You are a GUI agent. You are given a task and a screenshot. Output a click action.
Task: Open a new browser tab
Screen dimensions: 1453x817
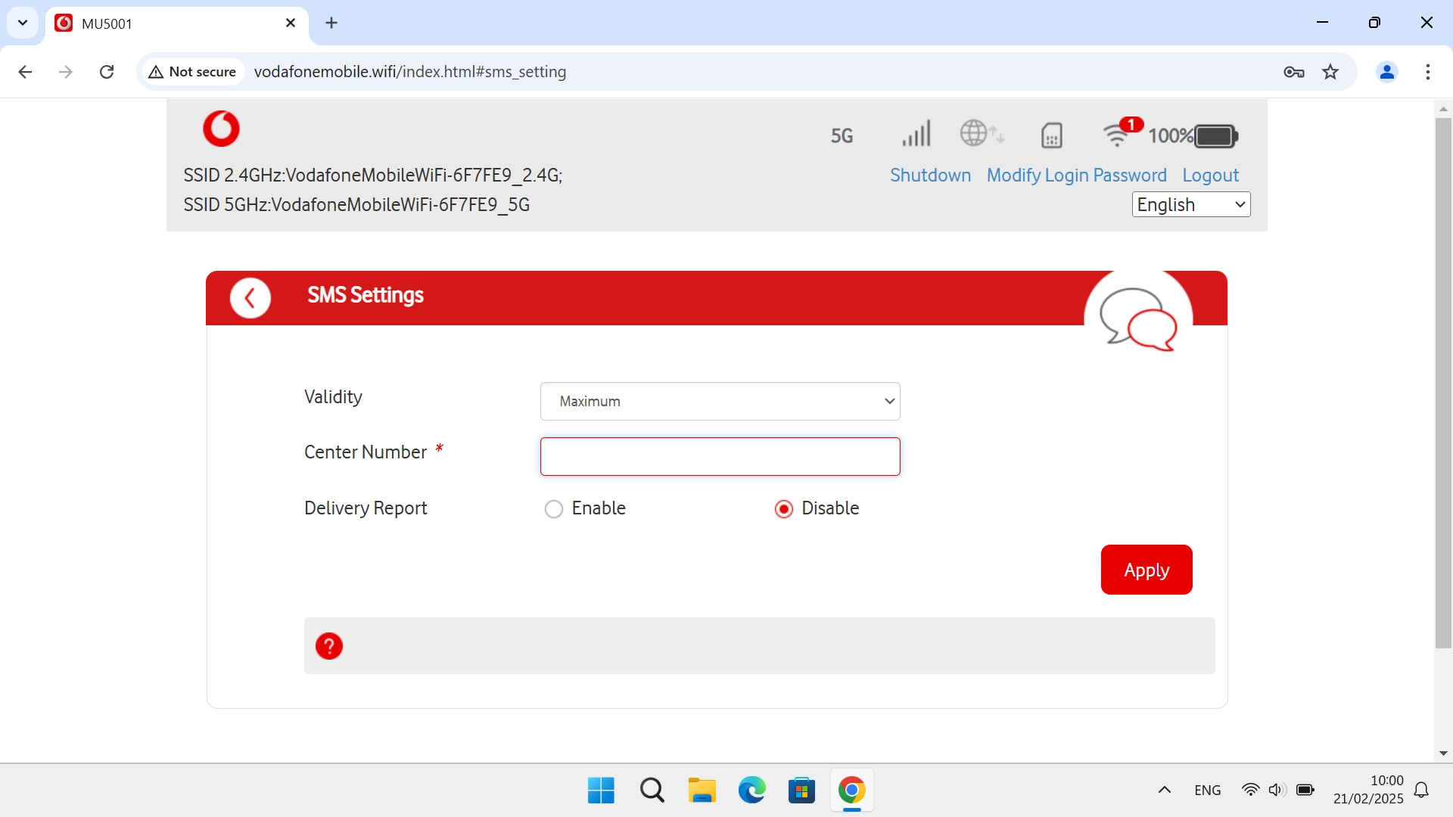[x=331, y=23]
